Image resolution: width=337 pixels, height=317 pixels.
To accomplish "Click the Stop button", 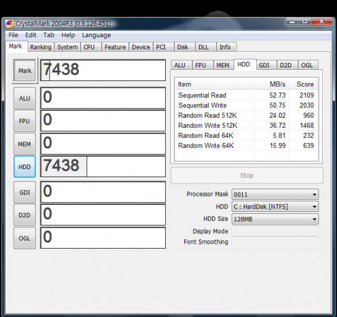I will [247, 176].
